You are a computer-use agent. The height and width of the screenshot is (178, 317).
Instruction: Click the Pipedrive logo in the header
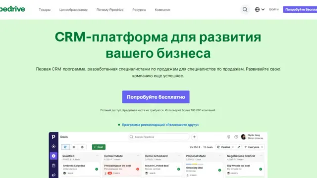(x=12, y=9)
